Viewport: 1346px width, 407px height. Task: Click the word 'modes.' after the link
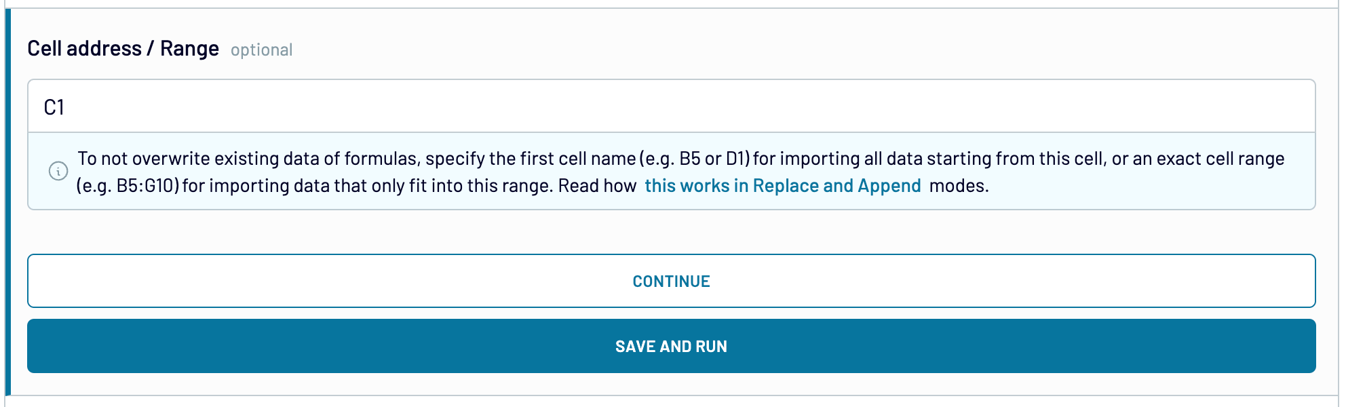[x=959, y=186]
